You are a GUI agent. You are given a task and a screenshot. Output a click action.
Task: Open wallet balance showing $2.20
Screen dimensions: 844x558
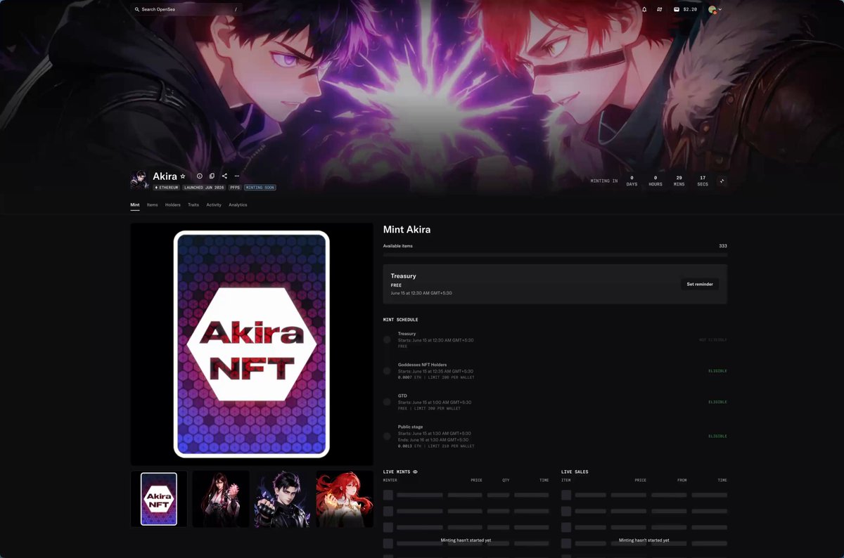(685, 9)
